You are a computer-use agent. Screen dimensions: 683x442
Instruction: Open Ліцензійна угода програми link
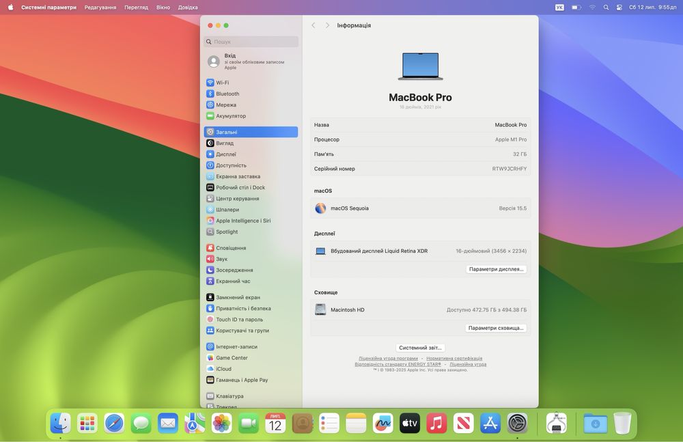388,358
